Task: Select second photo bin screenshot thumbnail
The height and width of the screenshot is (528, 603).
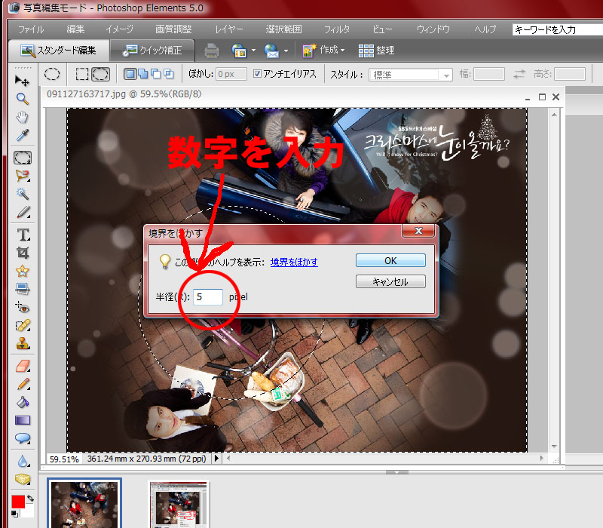Action: [x=178, y=504]
